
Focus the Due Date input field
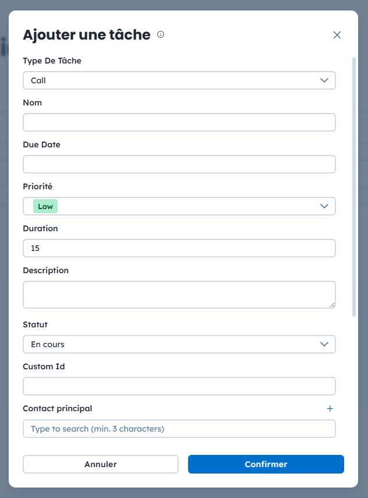tap(179, 164)
